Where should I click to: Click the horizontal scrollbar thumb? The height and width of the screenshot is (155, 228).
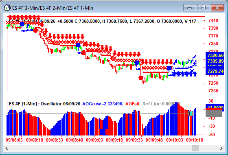click(195, 148)
